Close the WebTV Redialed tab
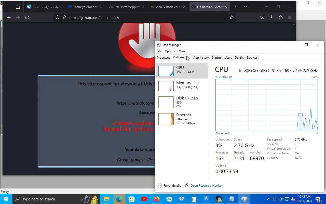The width and height of the screenshot is (326, 204). (184, 7)
